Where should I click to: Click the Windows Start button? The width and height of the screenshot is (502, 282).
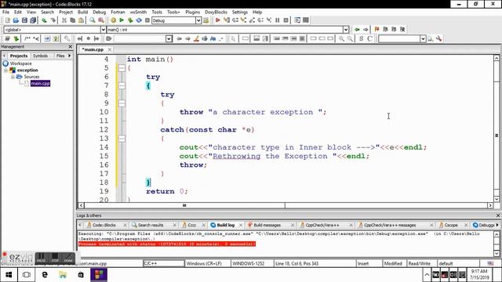9,275
